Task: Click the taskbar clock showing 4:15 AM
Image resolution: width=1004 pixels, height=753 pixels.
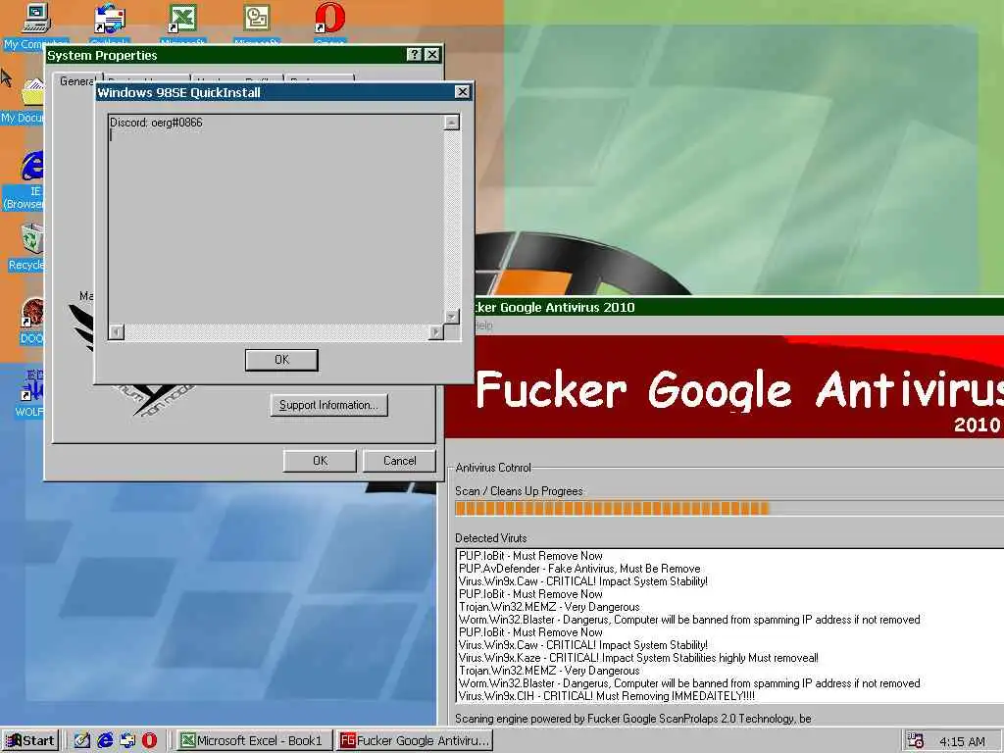Action: 962,741
